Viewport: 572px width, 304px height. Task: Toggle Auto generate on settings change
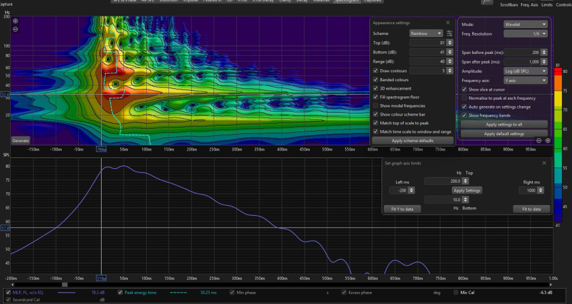(464, 107)
